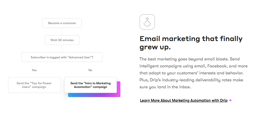Viewport: 263px width, 118px height.
Task: Click the pink end of gradient block
Action: pyautogui.click(x=119, y=89)
